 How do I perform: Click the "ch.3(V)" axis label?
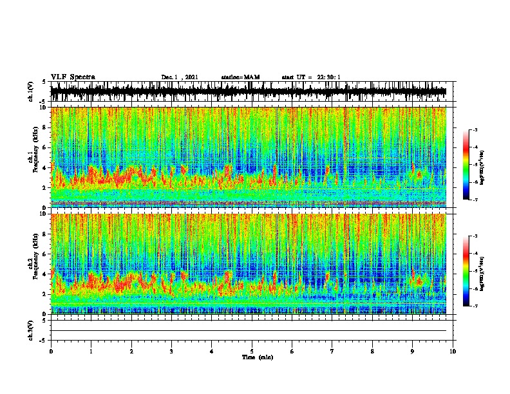coord(30,331)
